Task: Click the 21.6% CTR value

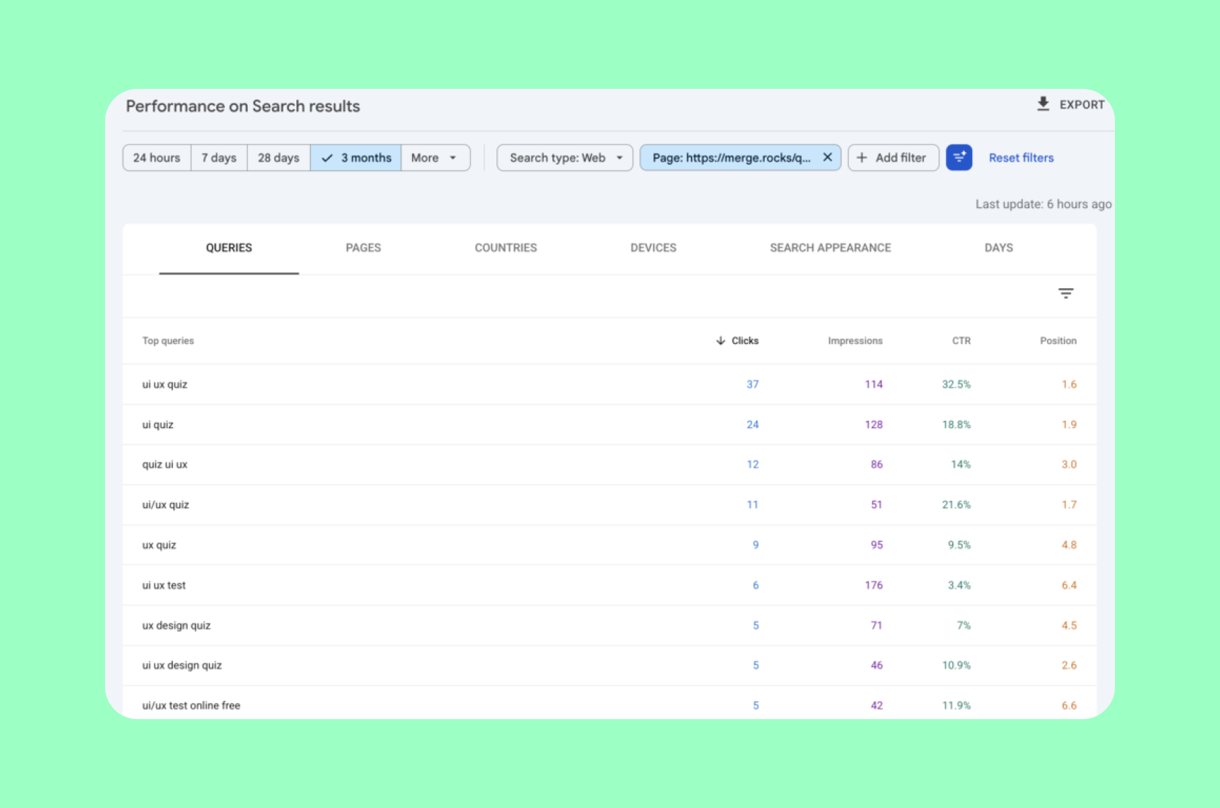Action: tap(956, 505)
